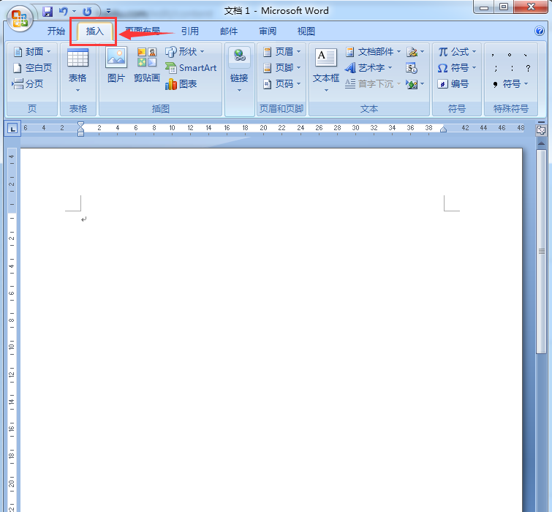Open the 审阅 tab
This screenshot has height=512, width=552.
pos(267,31)
